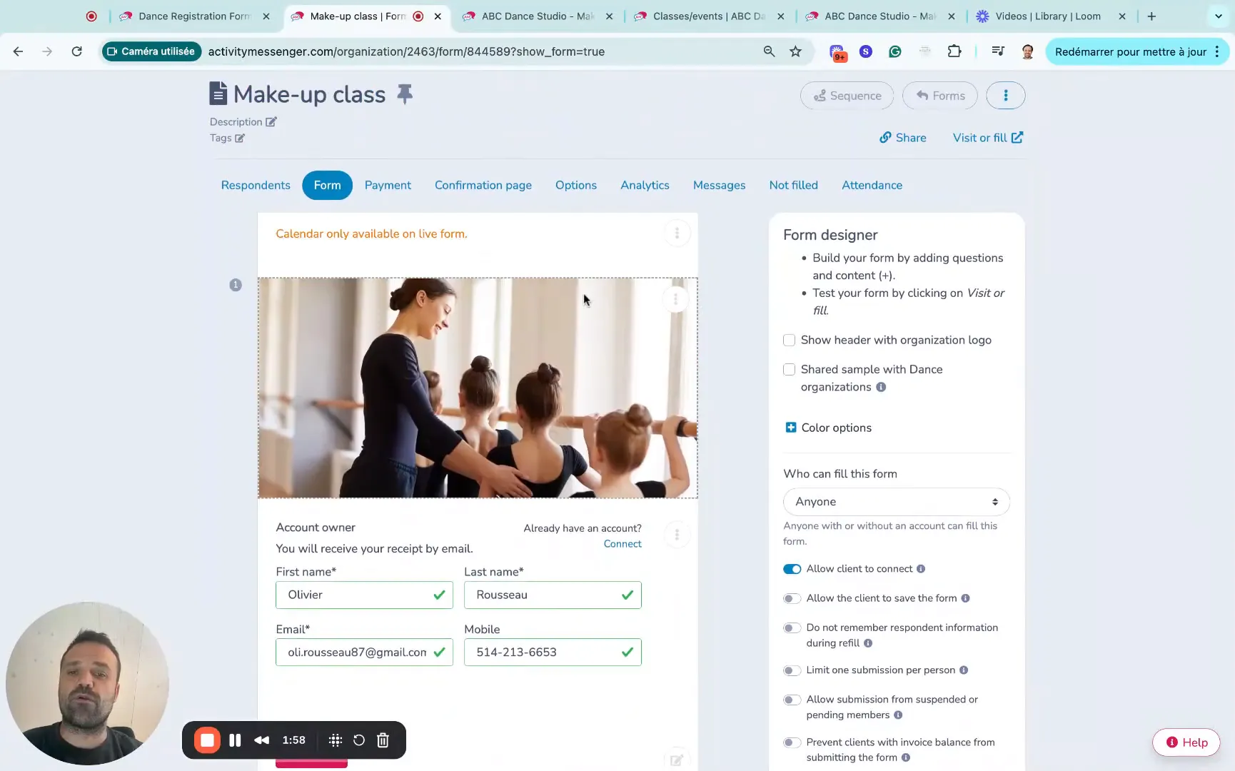Stop the Loom recording
Image resolution: width=1235 pixels, height=771 pixels.
point(207,740)
